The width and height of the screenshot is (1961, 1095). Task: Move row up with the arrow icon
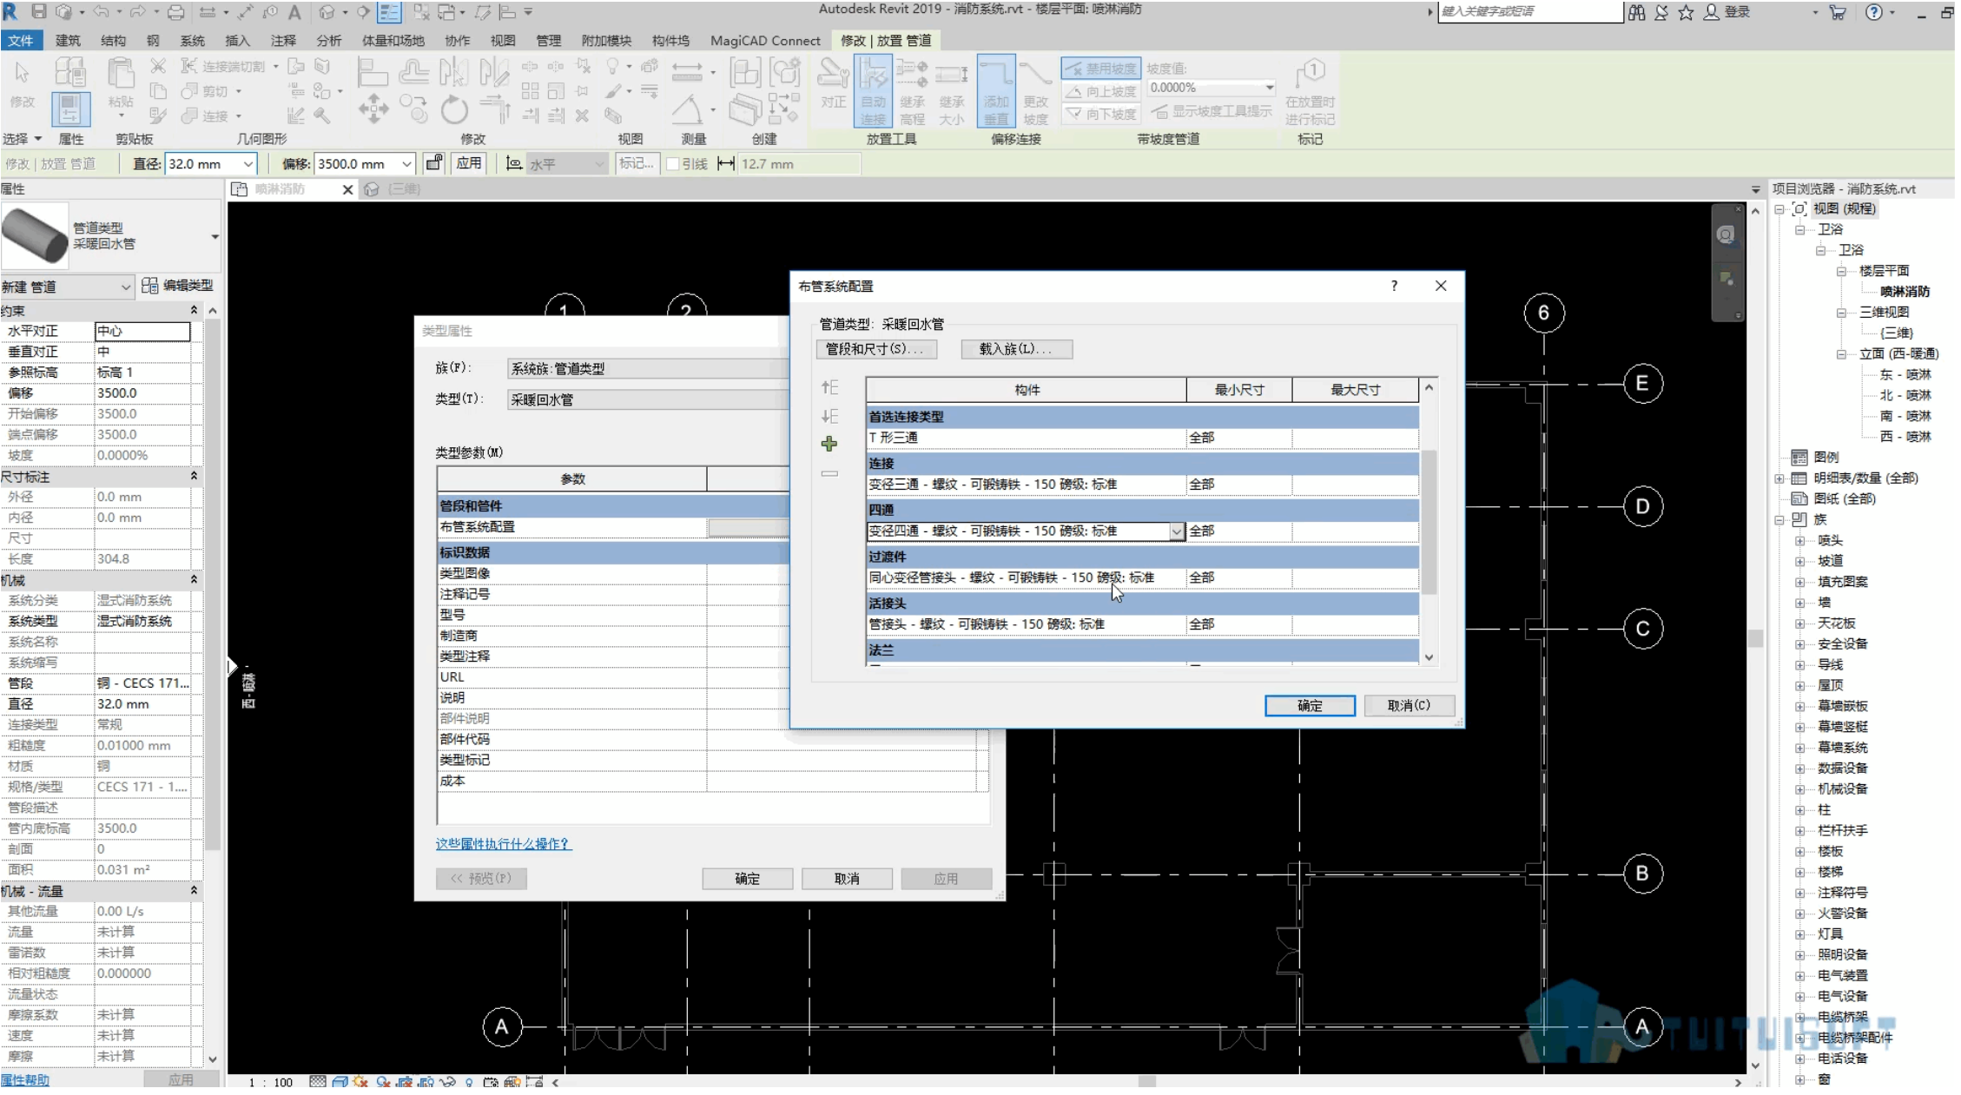pos(829,387)
